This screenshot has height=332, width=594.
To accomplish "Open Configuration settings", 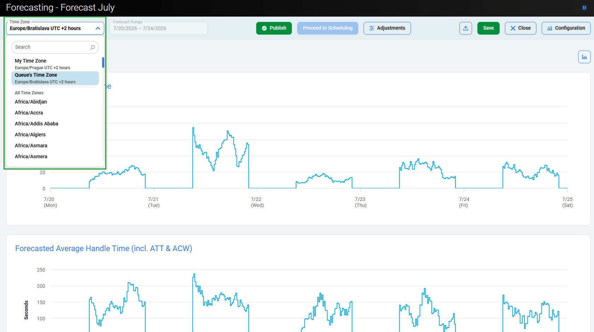I will click(x=566, y=28).
